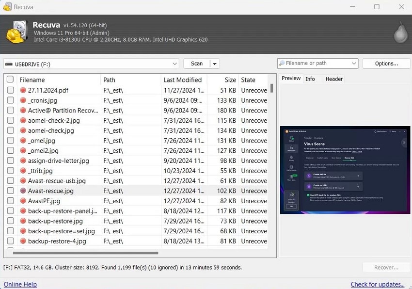Select the filename back-up-restore=set.jpg
The image size is (412, 289).
click(61, 231)
